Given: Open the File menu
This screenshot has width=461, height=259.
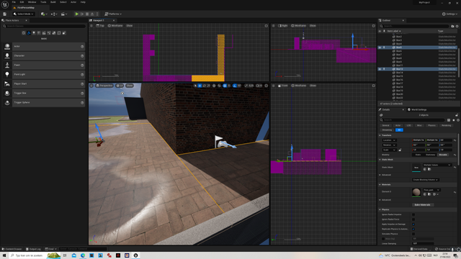Looking at the screenshot, I should click(14, 2).
